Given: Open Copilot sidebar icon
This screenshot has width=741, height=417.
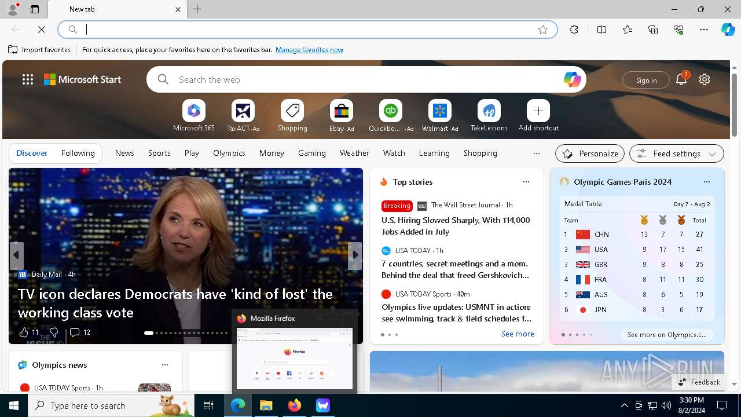Looking at the screenshot, I should coord(728,30).
